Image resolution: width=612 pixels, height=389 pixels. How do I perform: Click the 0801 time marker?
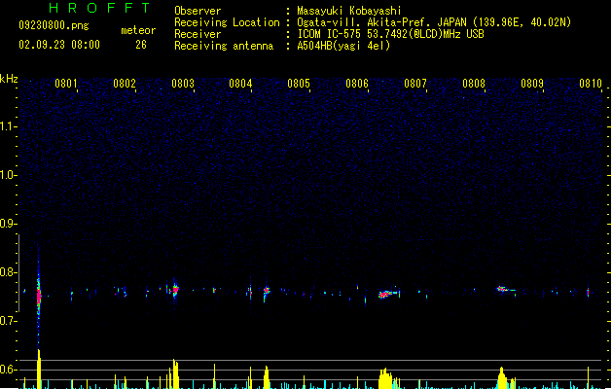[x=65, y=84]
